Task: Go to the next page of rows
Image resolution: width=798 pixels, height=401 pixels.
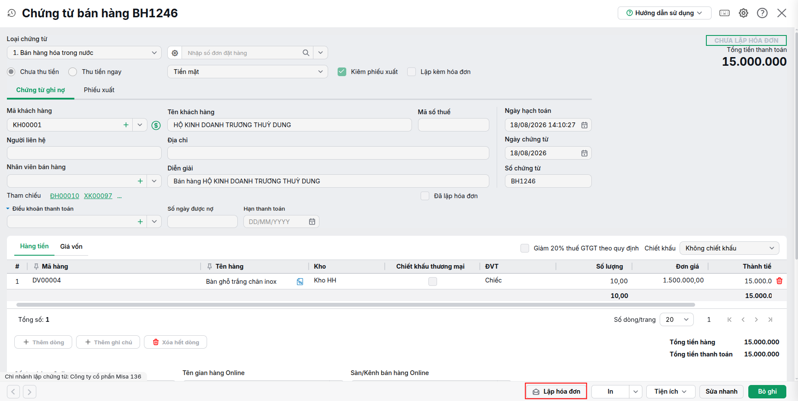Action: tap(757, 320)
